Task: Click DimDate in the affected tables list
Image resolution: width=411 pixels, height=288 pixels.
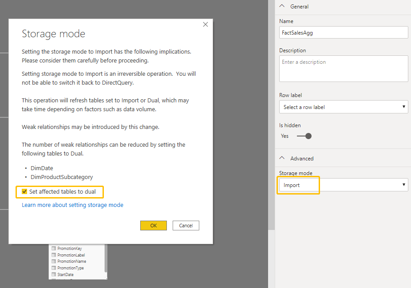Action: click(42, 168)
